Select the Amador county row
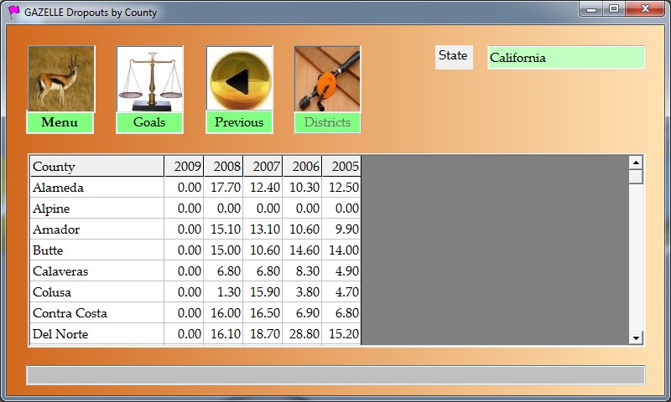This screenshot has height=402, width=671. (195, 229)
